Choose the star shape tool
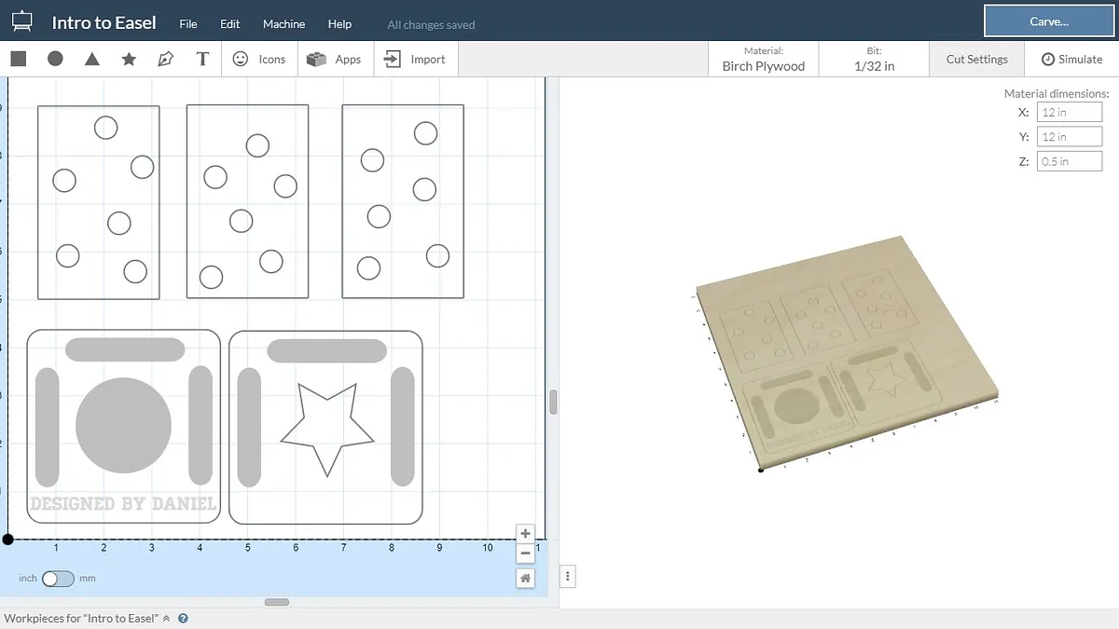Screen dimensions: 1119x629 129,59
